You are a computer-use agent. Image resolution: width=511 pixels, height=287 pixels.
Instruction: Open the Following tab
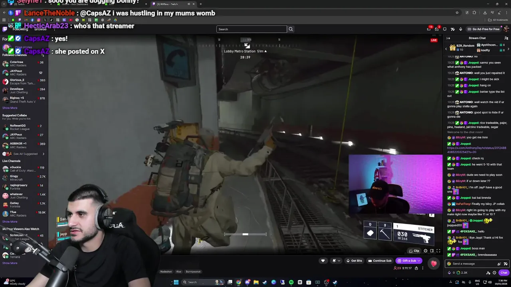pos(20,29)
